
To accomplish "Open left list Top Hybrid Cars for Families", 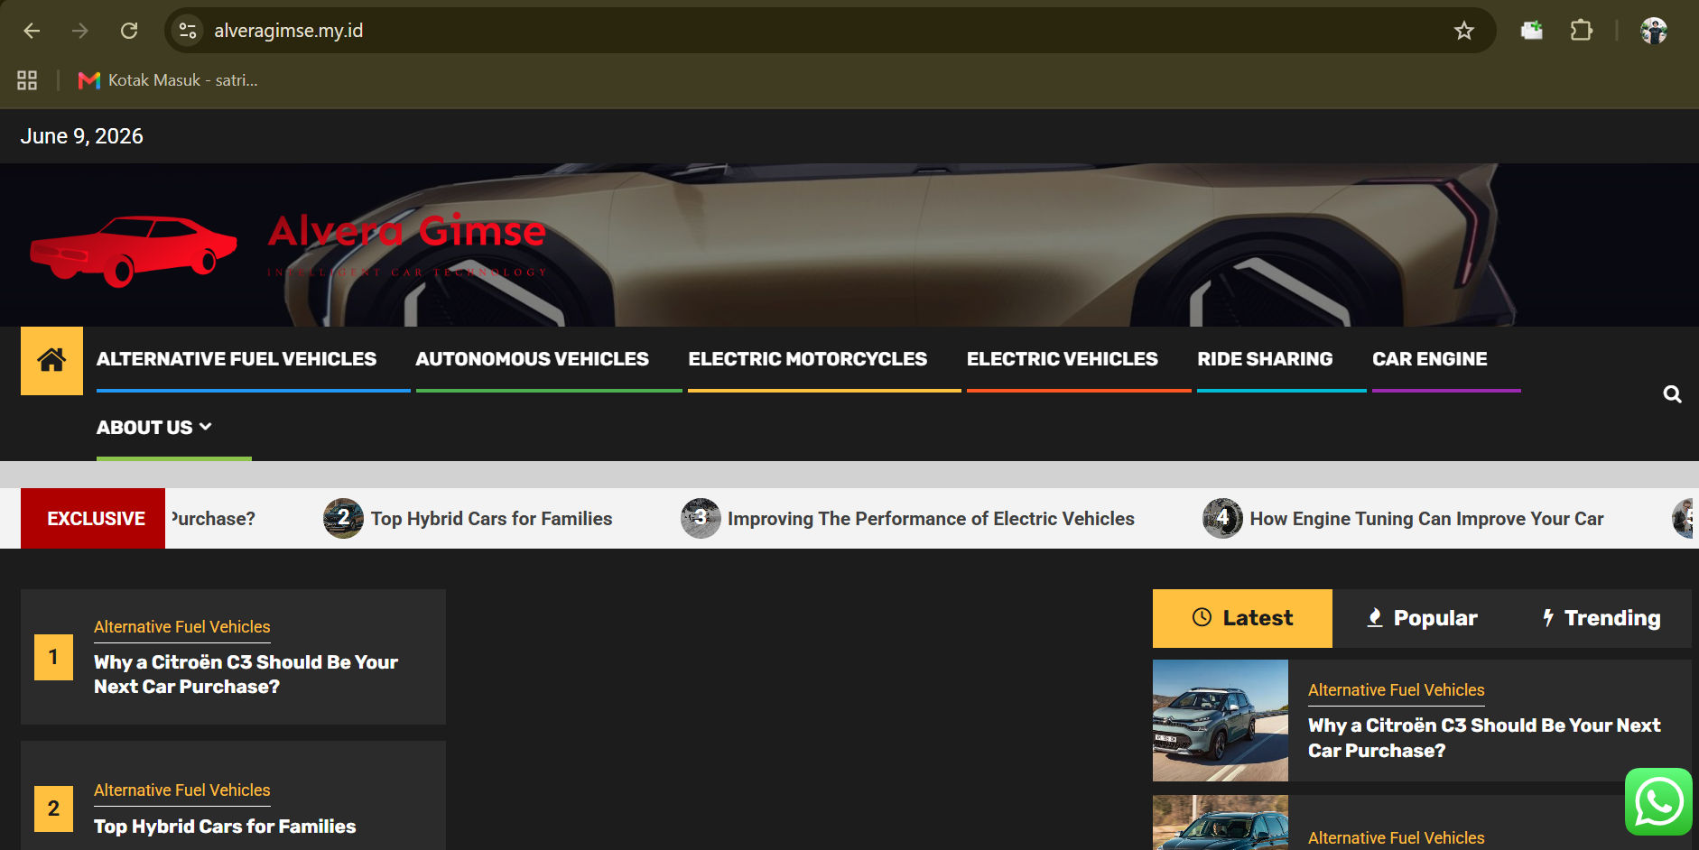I will coord(225,827).
